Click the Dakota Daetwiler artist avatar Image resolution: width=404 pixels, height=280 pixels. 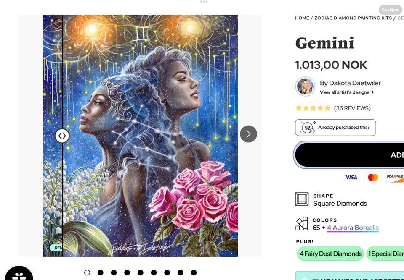(305, 87)
